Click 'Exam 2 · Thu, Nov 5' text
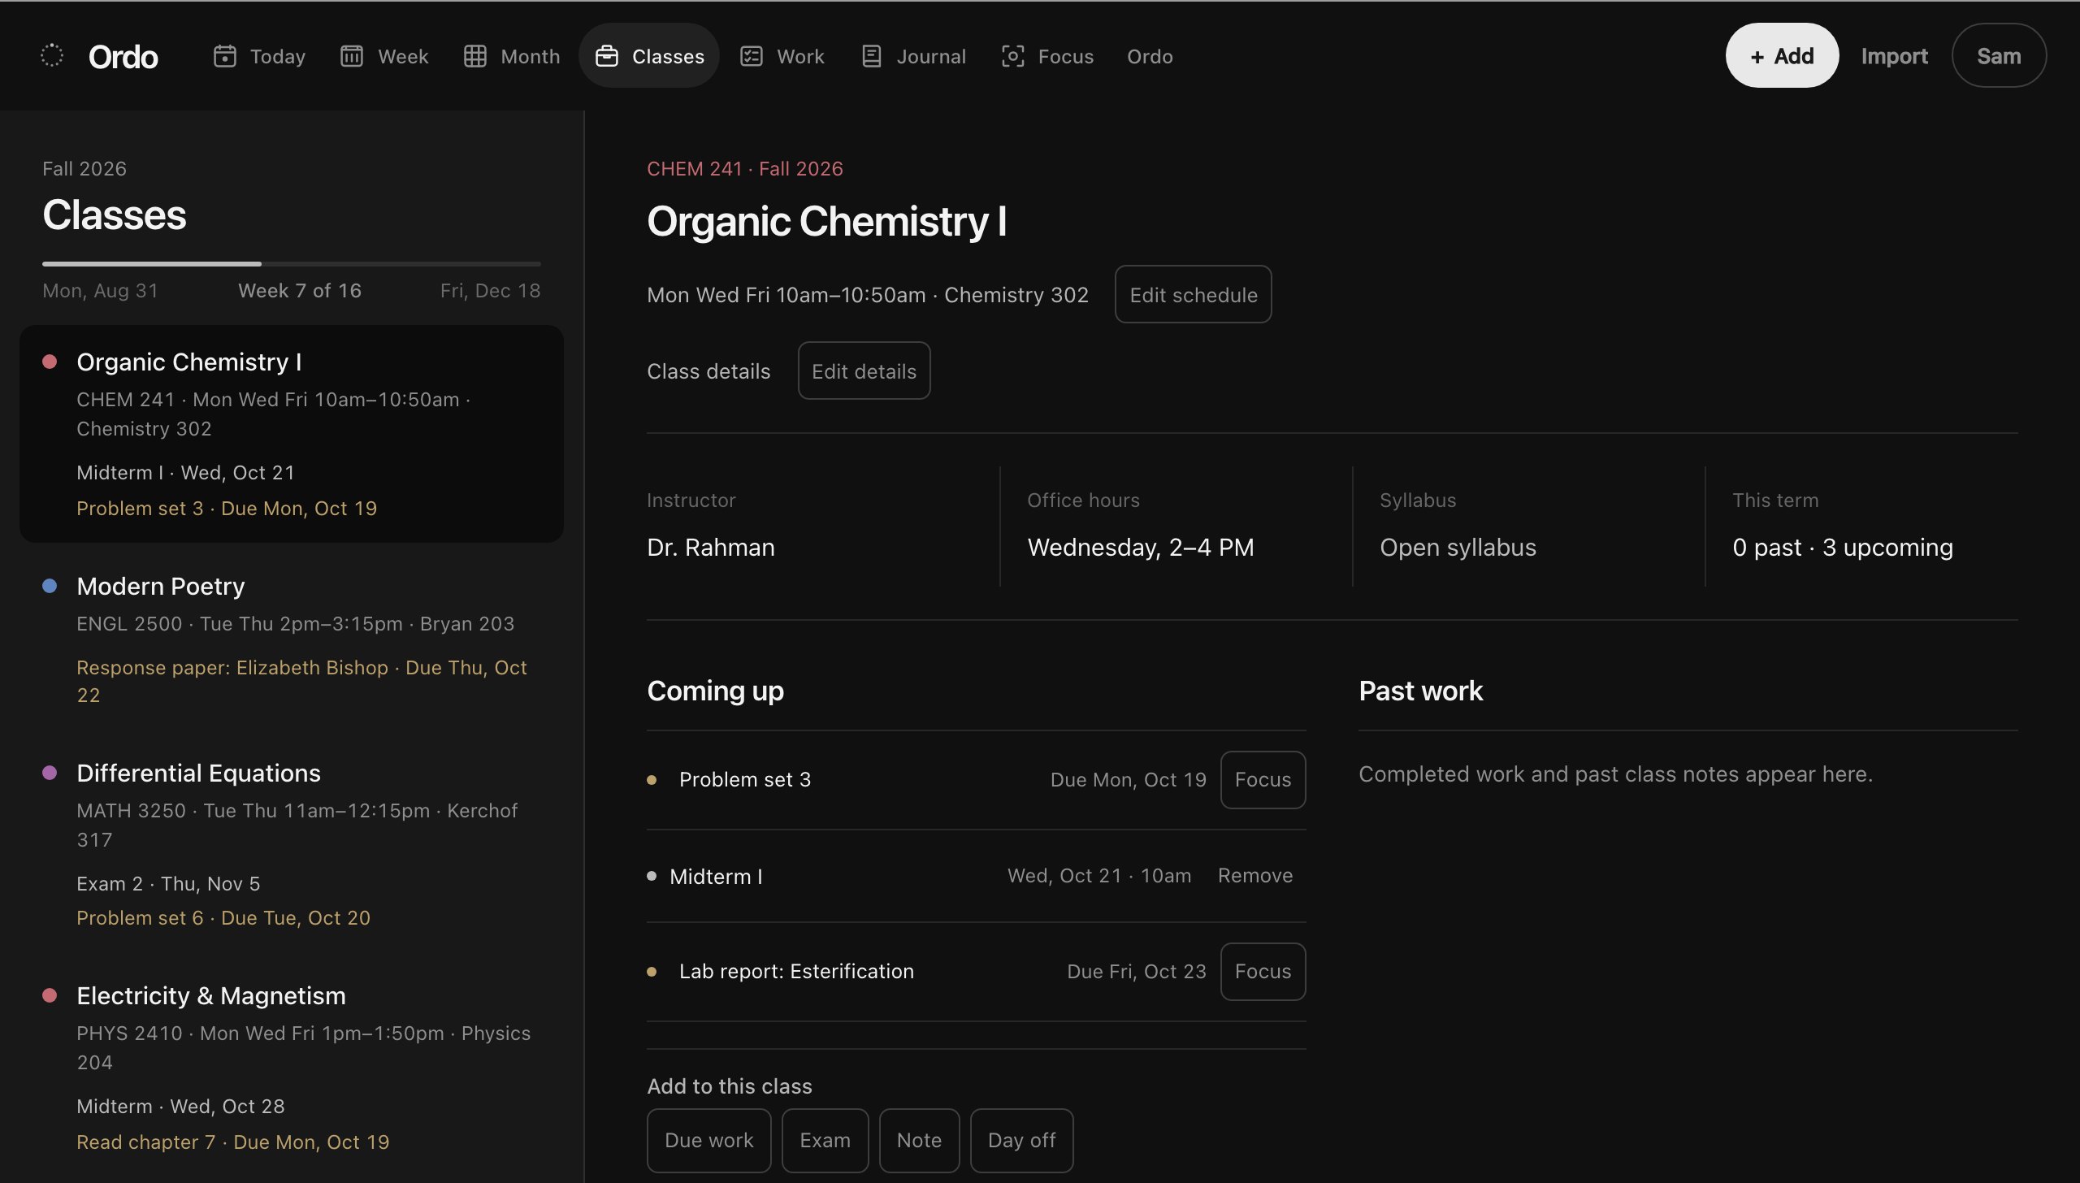The height and width of the screenshot is (1183, 2080). tap(168, 883)
